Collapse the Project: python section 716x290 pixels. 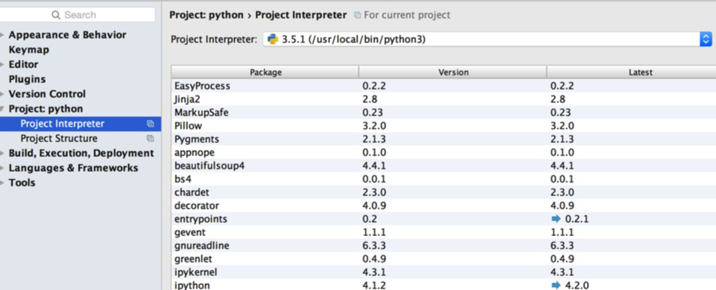tap(2, 109)
